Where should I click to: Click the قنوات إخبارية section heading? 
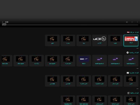pos(132,73)
